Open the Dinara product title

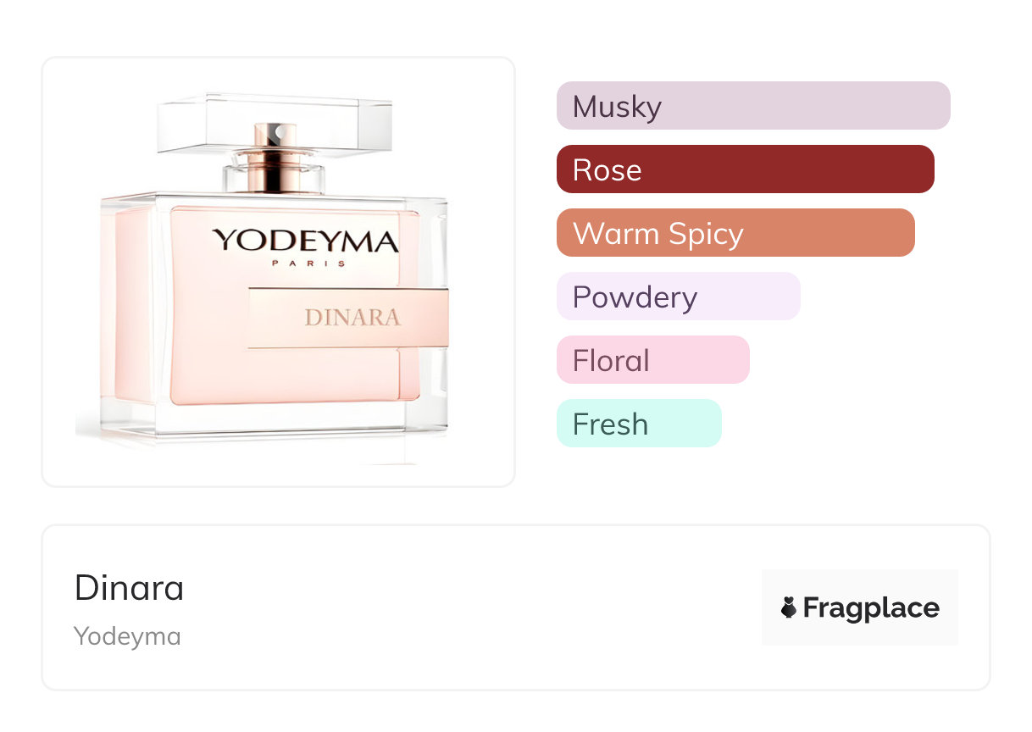[129, 588]
